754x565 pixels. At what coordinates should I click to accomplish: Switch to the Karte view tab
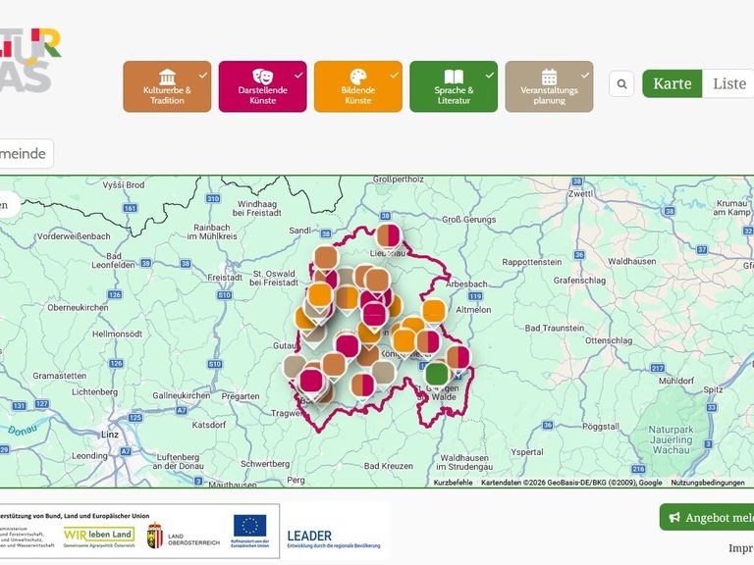(x=673, y=83)
